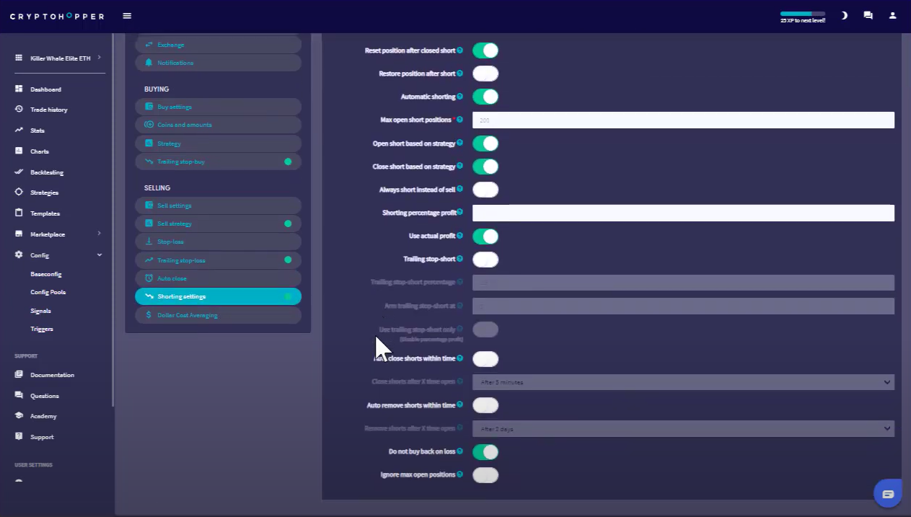
Task: Click info icon beside Do not buy back on loss
Action: [459, 451]
